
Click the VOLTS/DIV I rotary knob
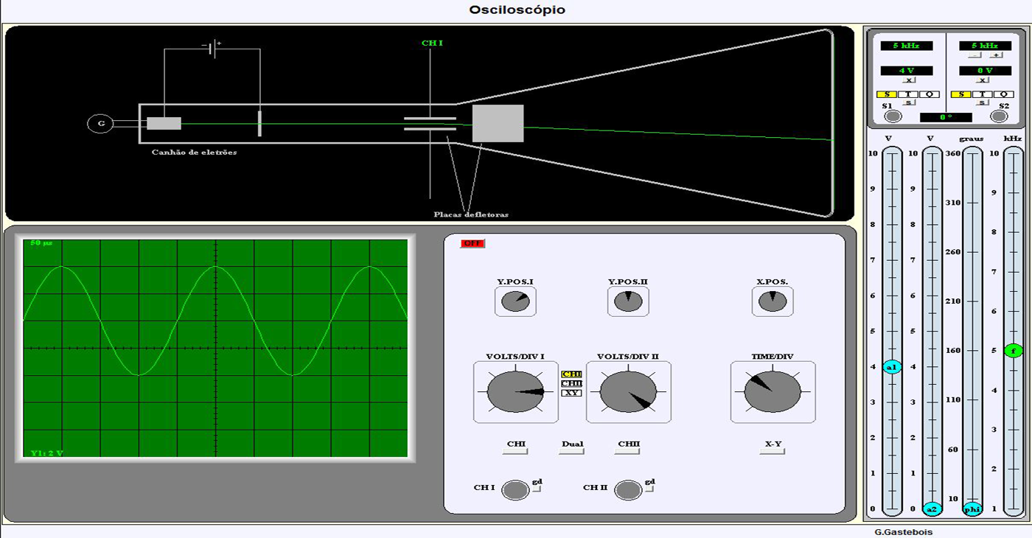515,392
